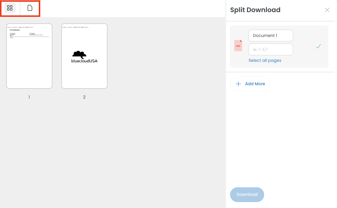Select the page 1 fax thumbnail
Viewport: 337px width, 208px height.
click(29, 56)
